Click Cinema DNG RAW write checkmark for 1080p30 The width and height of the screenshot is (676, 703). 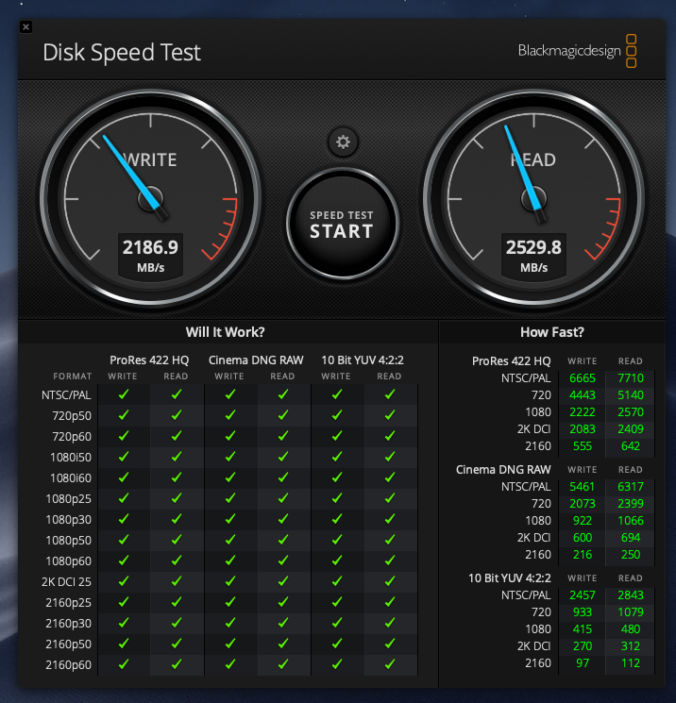[229, 519]
